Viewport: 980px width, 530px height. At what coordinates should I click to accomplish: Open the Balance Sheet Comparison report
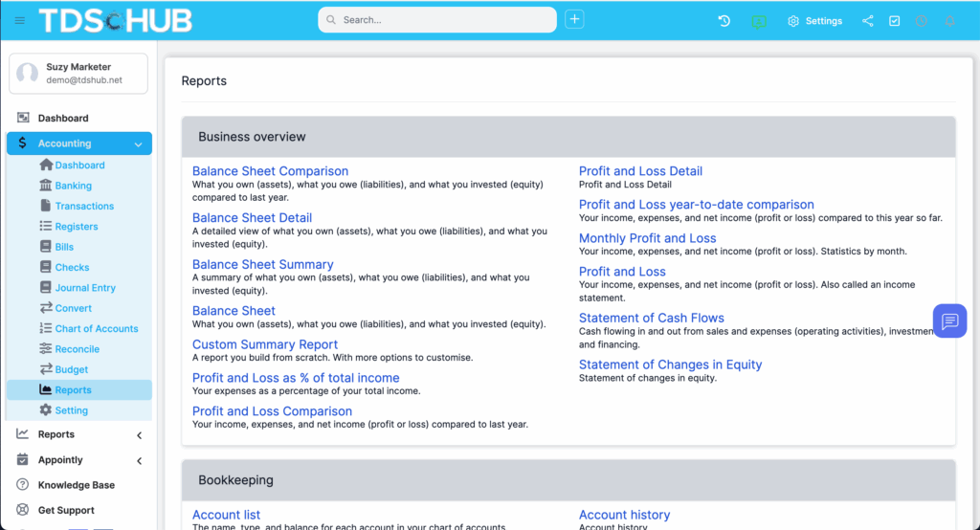(x=270, y=171)
